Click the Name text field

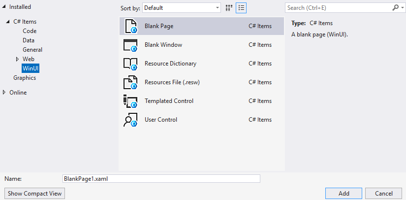(161, 179)
